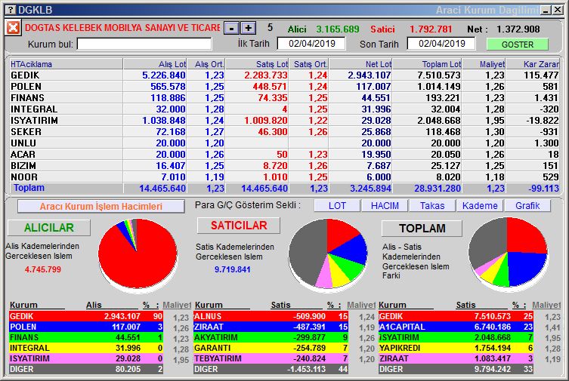This screenshot has height=381, width=569.
Task: Switch display to HACIM
Action: (385, 206)
